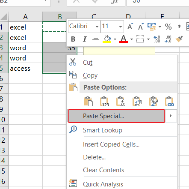This screenshot has height=189, width=189.
Task: Click Select All corner triangle
Action: (4, 17)
